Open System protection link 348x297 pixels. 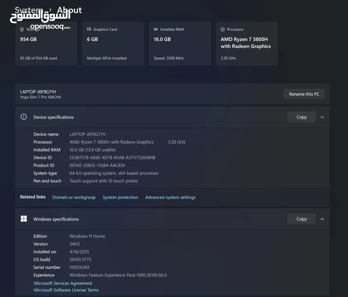[x=120, y=197]
